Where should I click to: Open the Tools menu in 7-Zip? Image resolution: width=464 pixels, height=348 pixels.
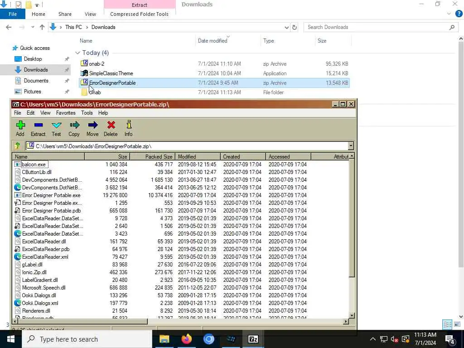[x=87, y=113]
